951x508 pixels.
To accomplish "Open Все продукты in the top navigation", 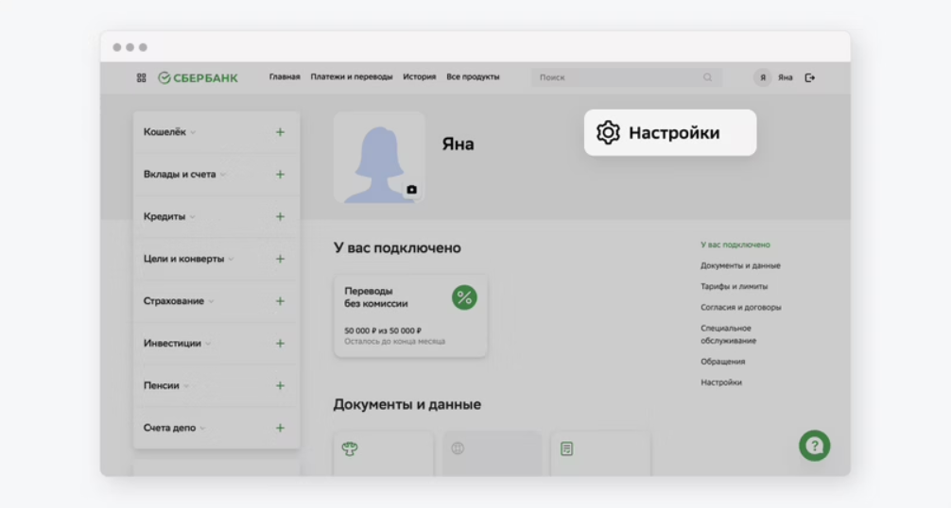I will tap(473, 77).
